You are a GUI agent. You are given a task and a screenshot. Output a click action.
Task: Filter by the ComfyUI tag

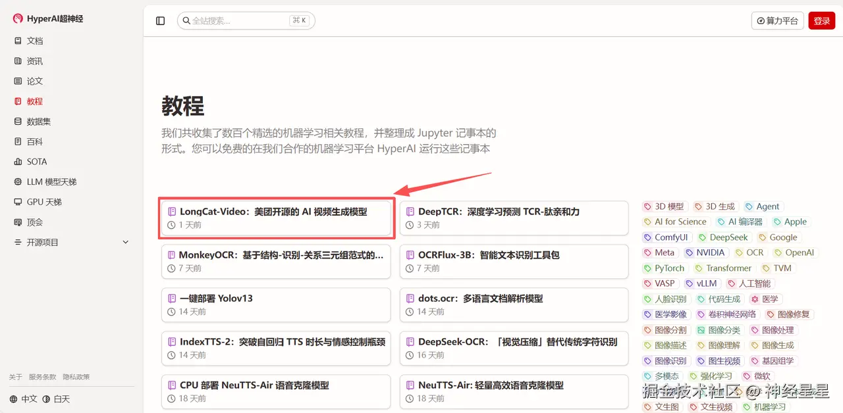click(666, 237)
